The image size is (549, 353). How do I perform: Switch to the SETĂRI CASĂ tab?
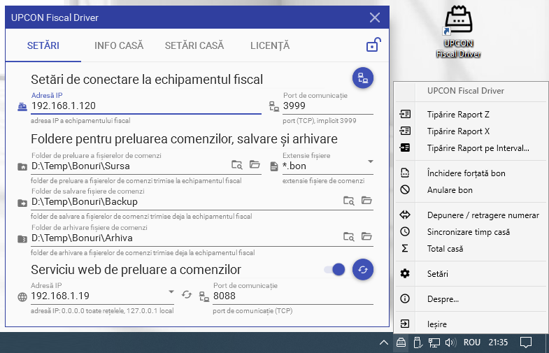(194, 45)
